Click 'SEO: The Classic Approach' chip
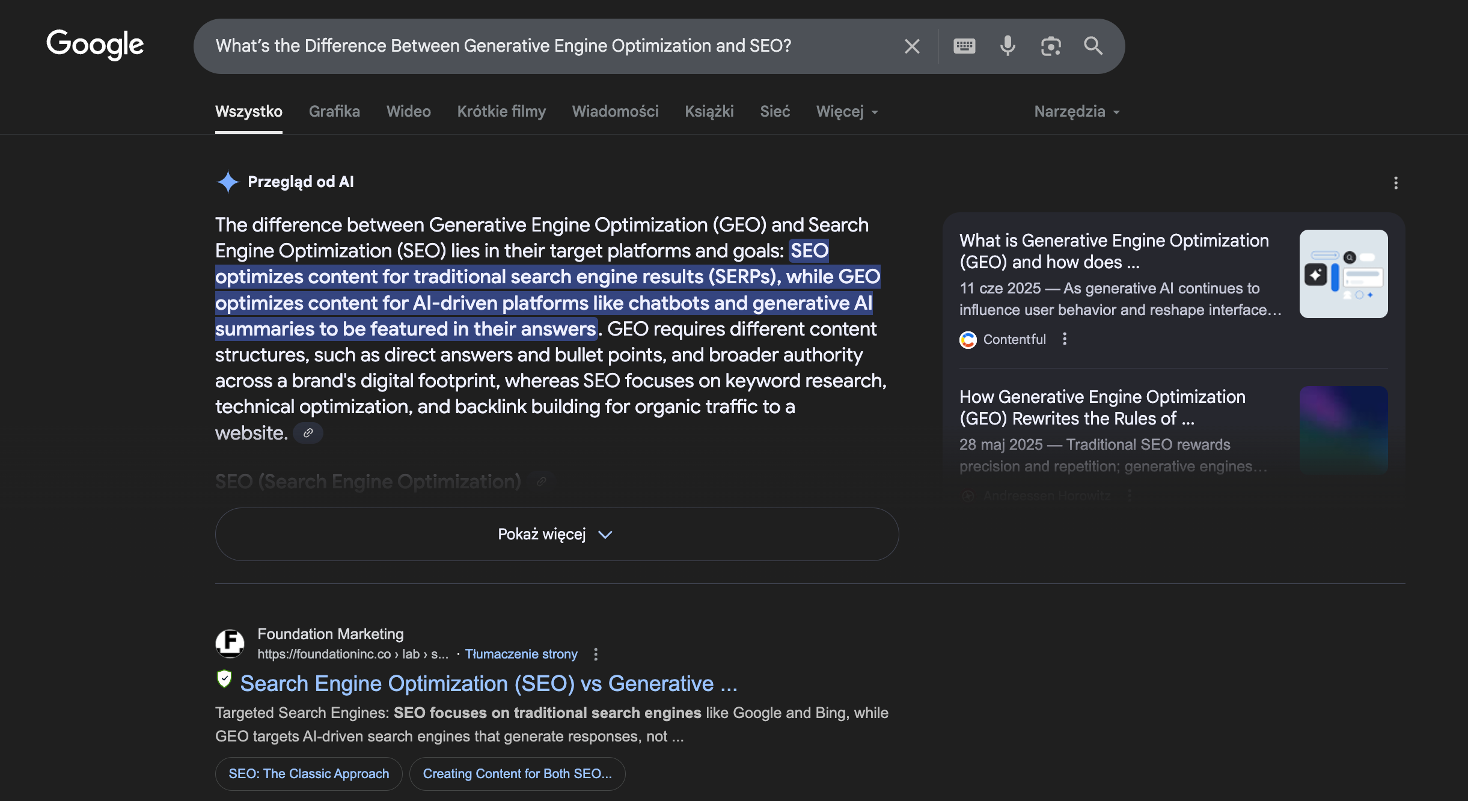The height and width of the screenshot is (801, 1468). [308, 774]
